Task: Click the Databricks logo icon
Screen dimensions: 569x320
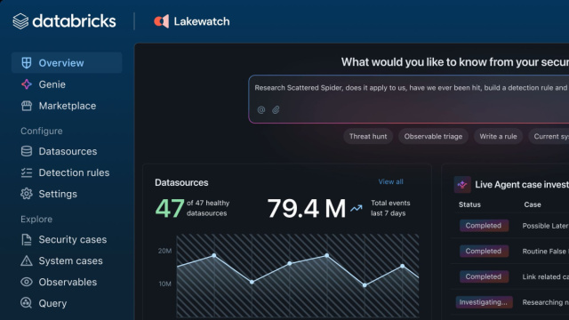Action: coord(20,21)
